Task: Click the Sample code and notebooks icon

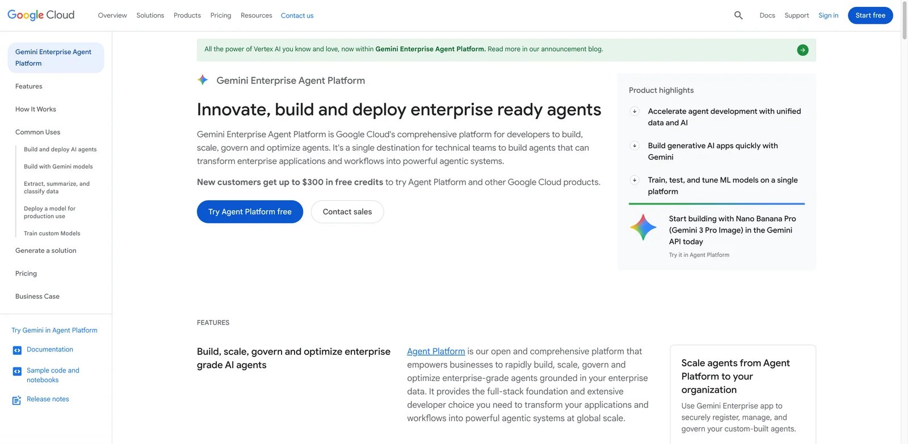Action: [17, 371]
